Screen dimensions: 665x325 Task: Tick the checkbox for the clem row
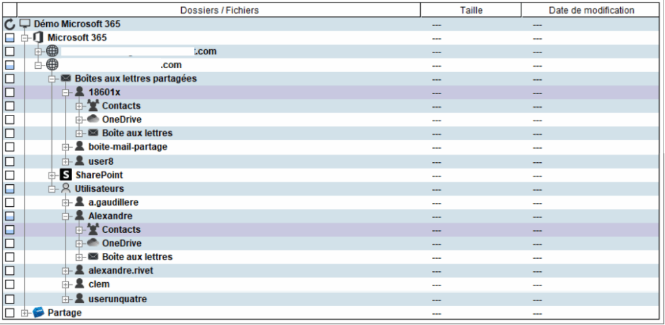coord(9,284)
